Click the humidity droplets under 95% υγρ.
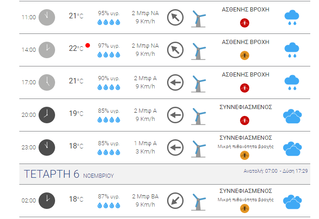 click(109, 22)
